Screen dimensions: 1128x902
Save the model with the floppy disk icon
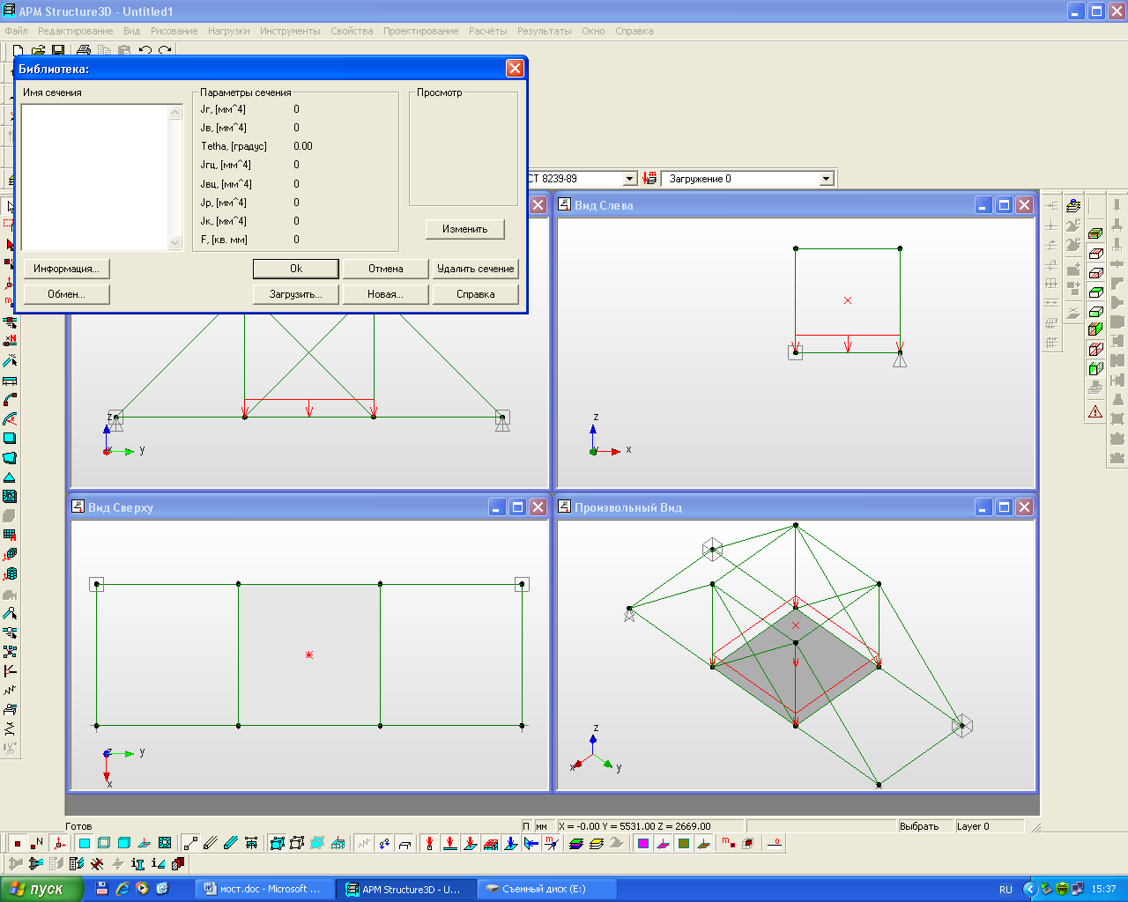(x=58, y=51)
